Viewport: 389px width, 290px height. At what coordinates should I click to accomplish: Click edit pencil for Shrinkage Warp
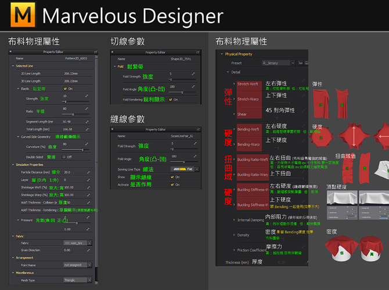pos(88,195)
